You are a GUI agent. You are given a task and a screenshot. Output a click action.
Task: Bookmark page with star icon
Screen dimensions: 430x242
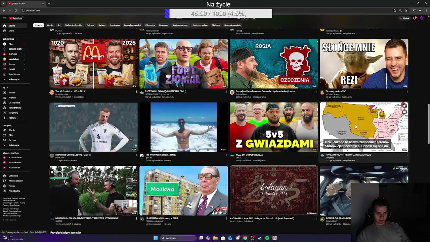[405, 10]
